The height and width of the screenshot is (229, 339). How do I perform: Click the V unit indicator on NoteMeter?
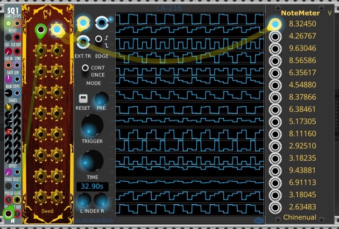(x=330, y=13)
